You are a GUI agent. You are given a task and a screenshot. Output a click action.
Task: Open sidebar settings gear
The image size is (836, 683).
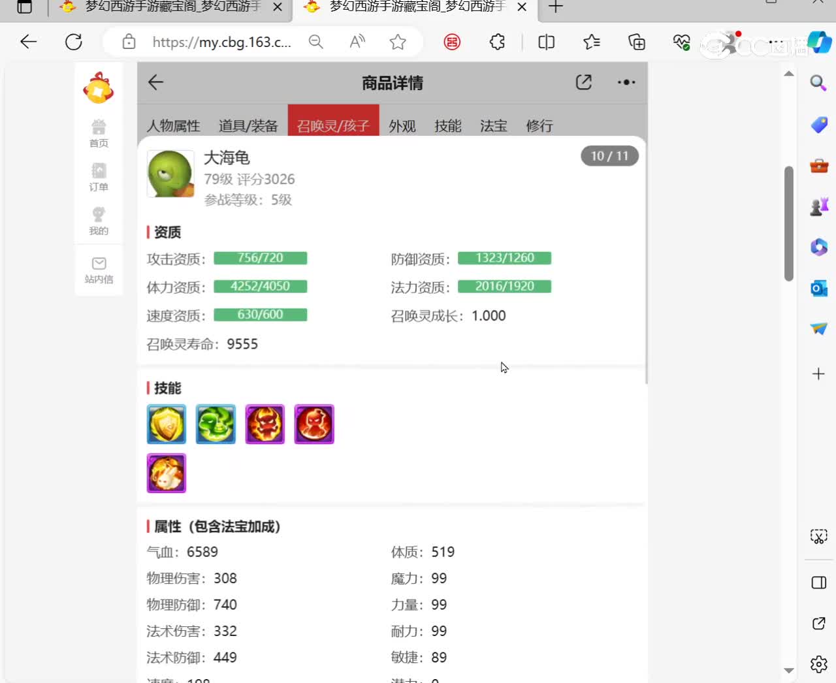click(x=819, y=665)
